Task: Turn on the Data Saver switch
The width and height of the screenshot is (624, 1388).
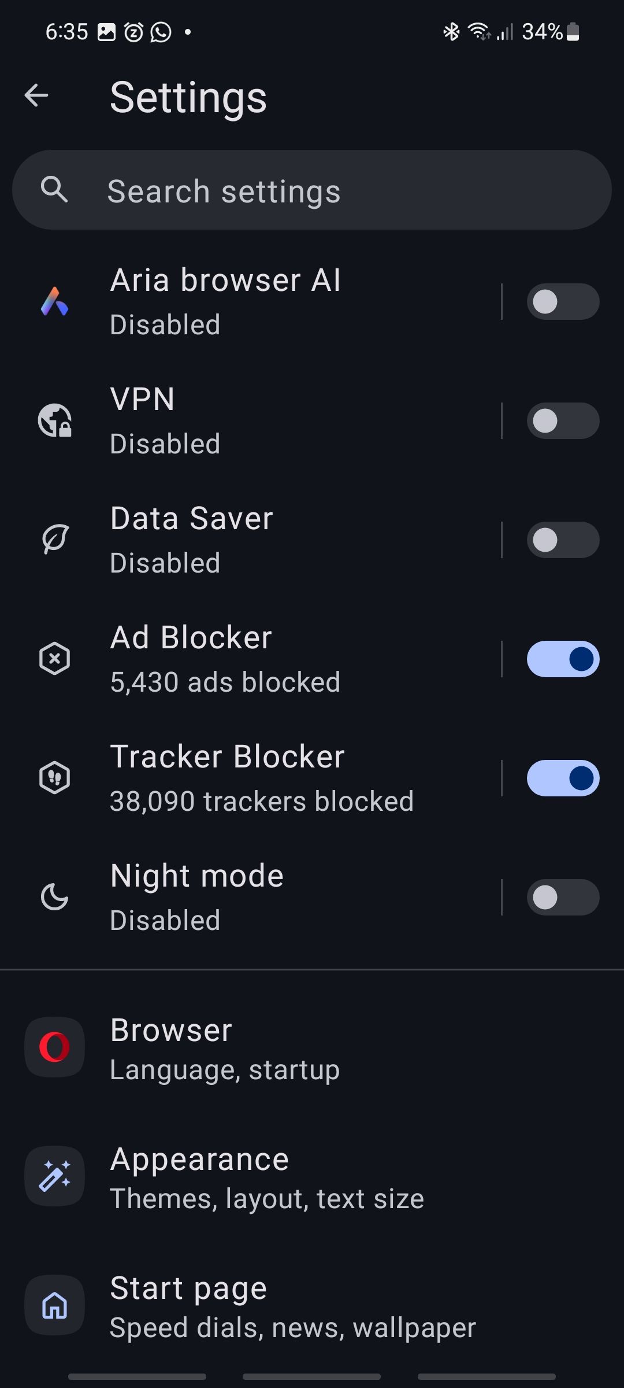Action: point(563,540)
